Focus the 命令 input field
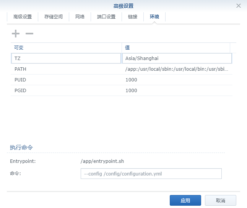Image resolution: width=247 pixels, height=208 pixels. point(151,174)
